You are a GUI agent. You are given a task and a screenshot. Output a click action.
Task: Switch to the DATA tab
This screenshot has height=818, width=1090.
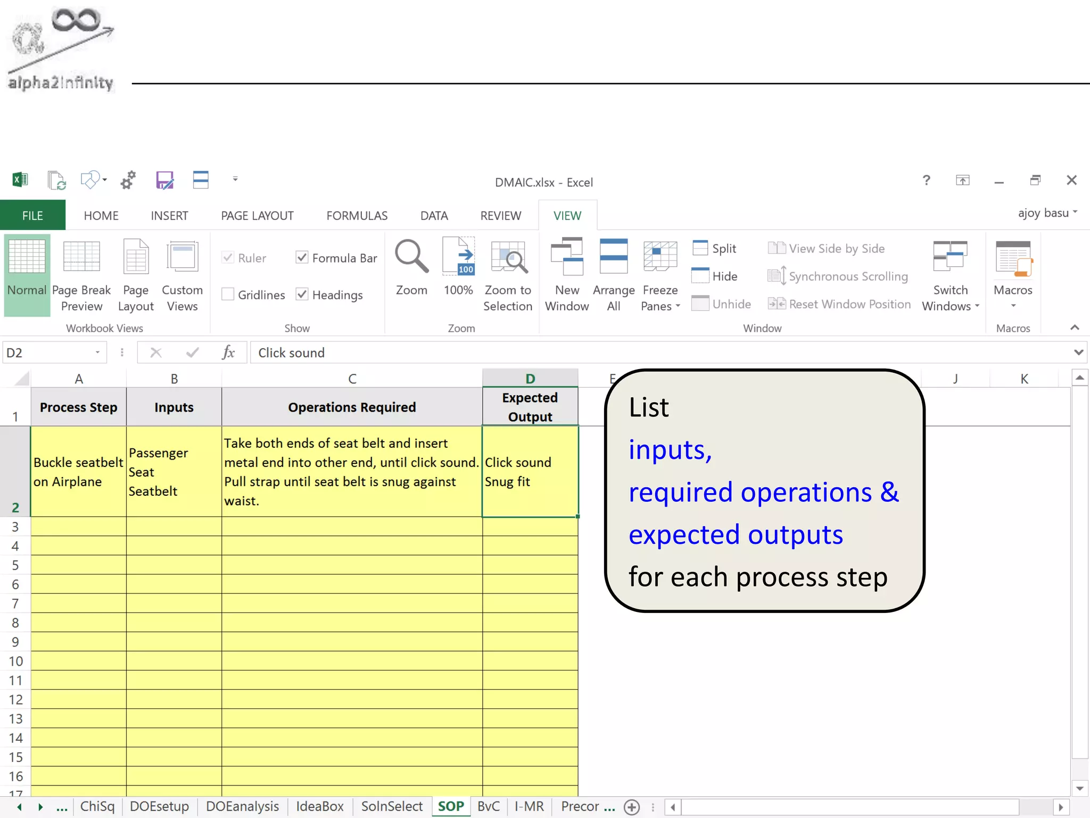pos(434,216)
